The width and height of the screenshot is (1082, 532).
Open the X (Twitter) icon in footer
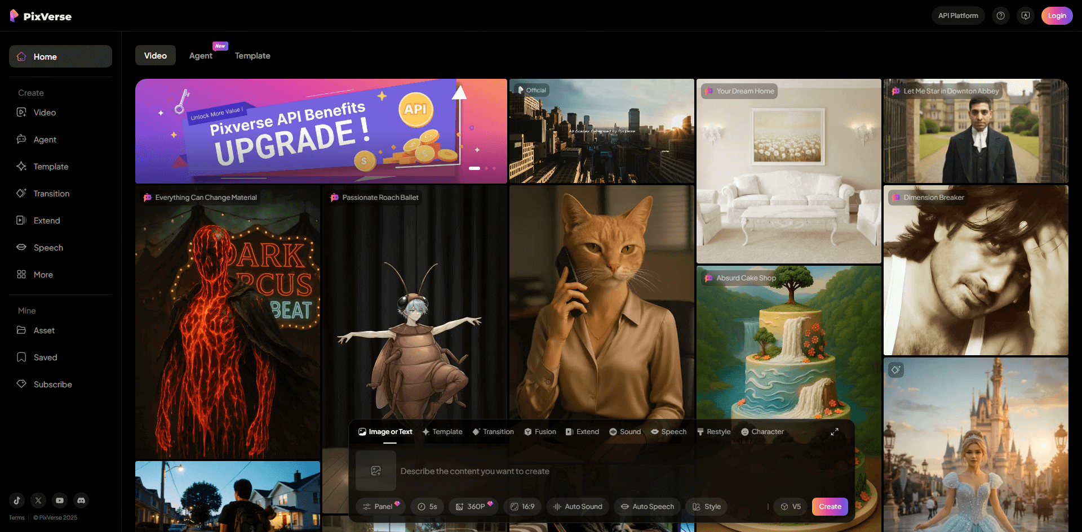(38, 500)
